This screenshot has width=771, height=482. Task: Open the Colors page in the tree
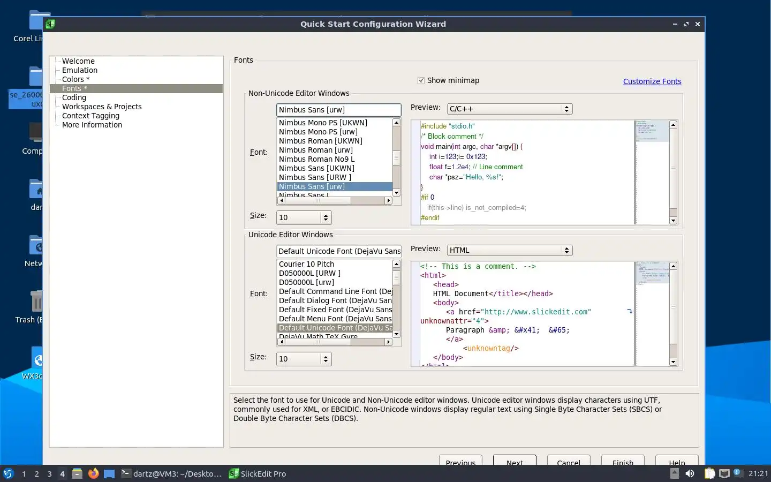[x=75, y=79]
